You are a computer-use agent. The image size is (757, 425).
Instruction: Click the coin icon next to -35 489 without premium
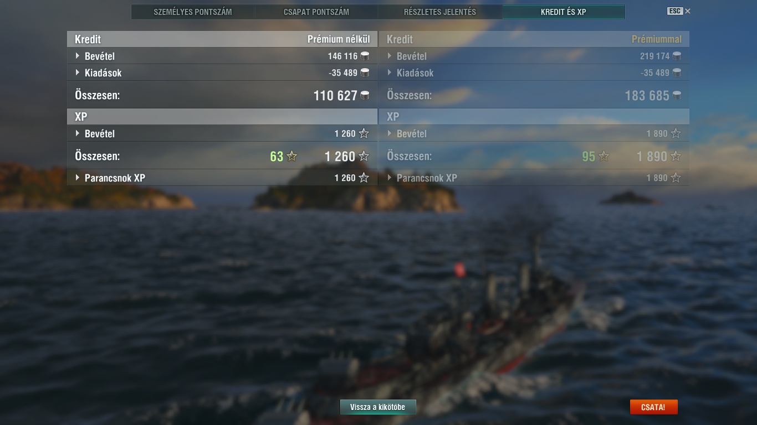[365, 72]
